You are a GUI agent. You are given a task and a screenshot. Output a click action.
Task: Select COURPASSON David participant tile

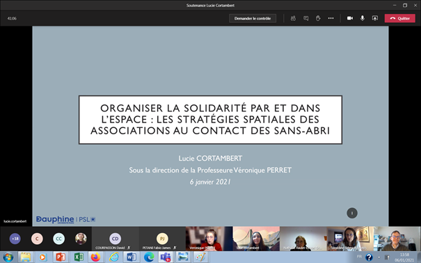[x=116, y=239]
